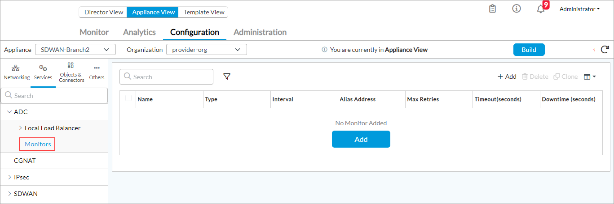Screen dimensions: 614x204
Task: Open Objects & Connectors section
Action: click(71, 72)
